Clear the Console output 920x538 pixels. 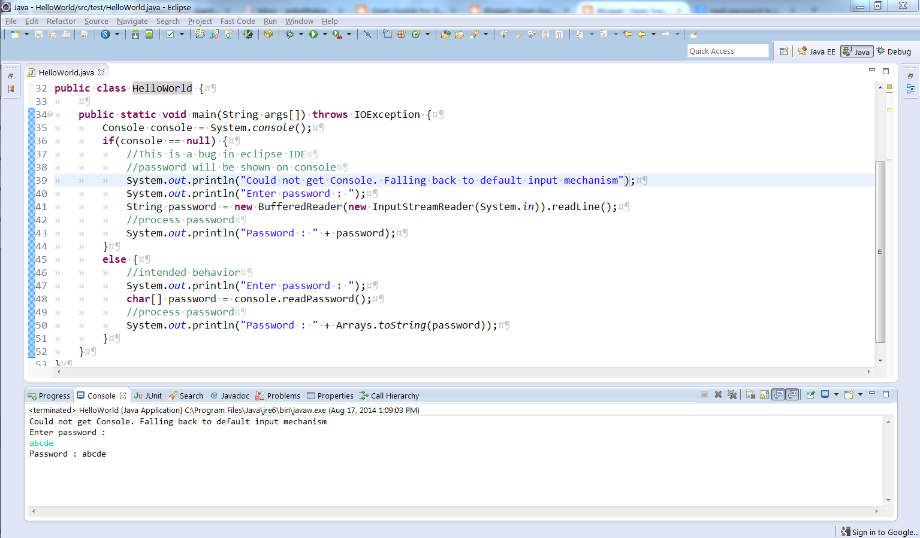750,394
